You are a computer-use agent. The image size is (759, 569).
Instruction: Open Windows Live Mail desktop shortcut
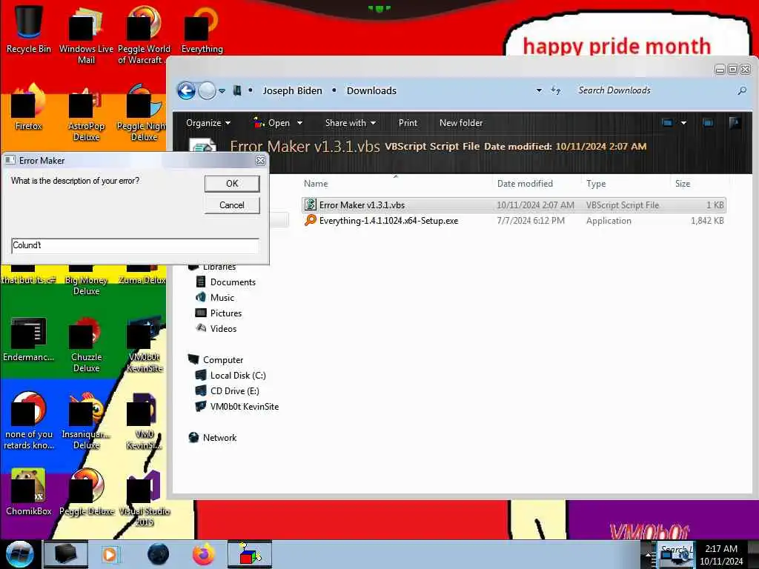point(86,34)
